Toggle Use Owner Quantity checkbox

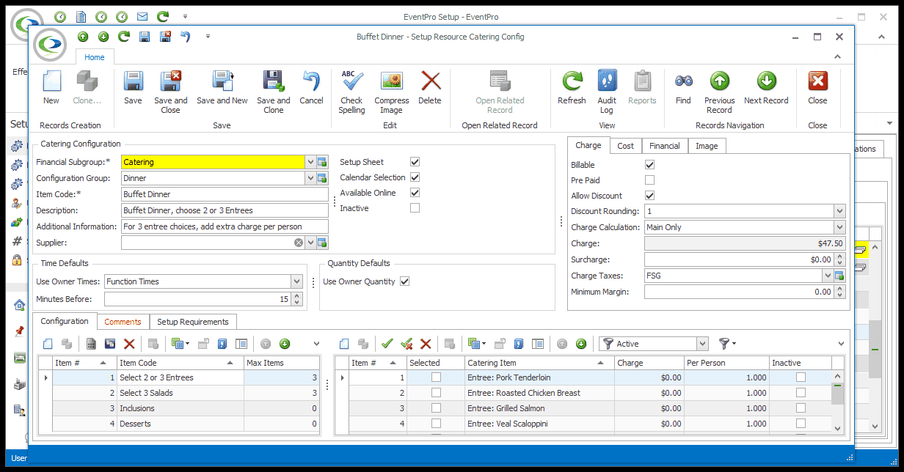[x=404, y=281]
